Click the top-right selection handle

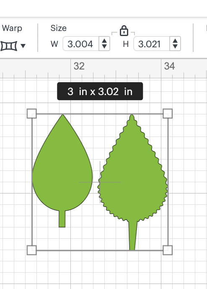pyautogui.click(x=168, y=114)
